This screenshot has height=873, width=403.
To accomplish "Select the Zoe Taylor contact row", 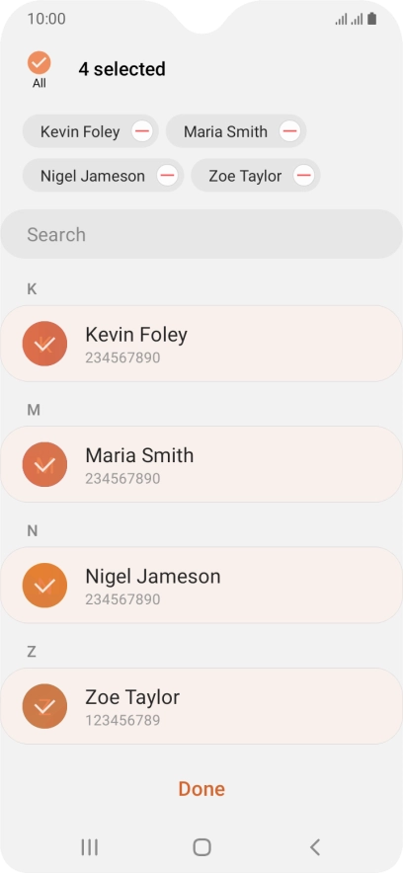I will (201, 706).
